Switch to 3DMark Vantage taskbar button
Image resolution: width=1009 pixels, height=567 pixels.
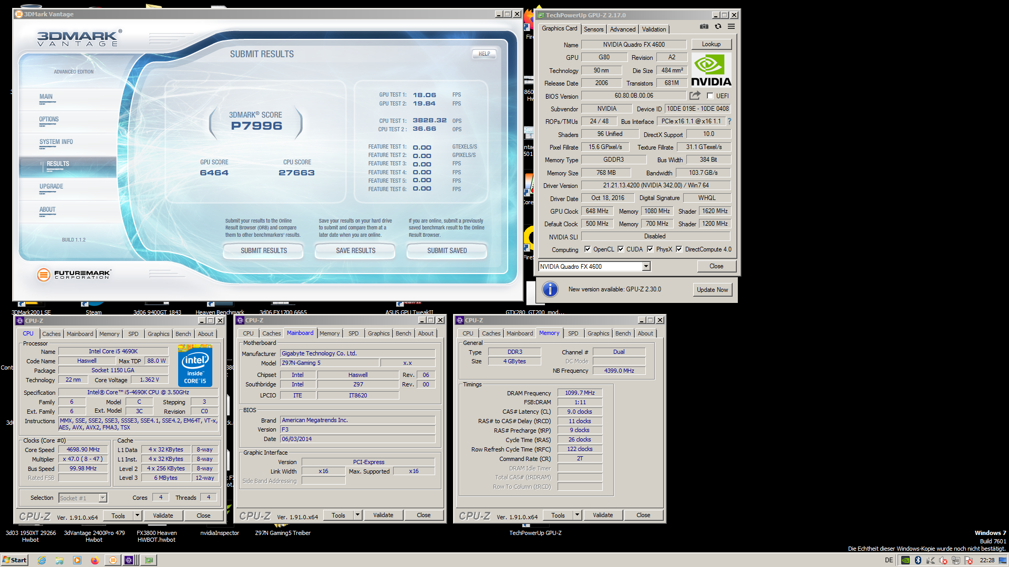pyautogui.click(x=112, y=560)
